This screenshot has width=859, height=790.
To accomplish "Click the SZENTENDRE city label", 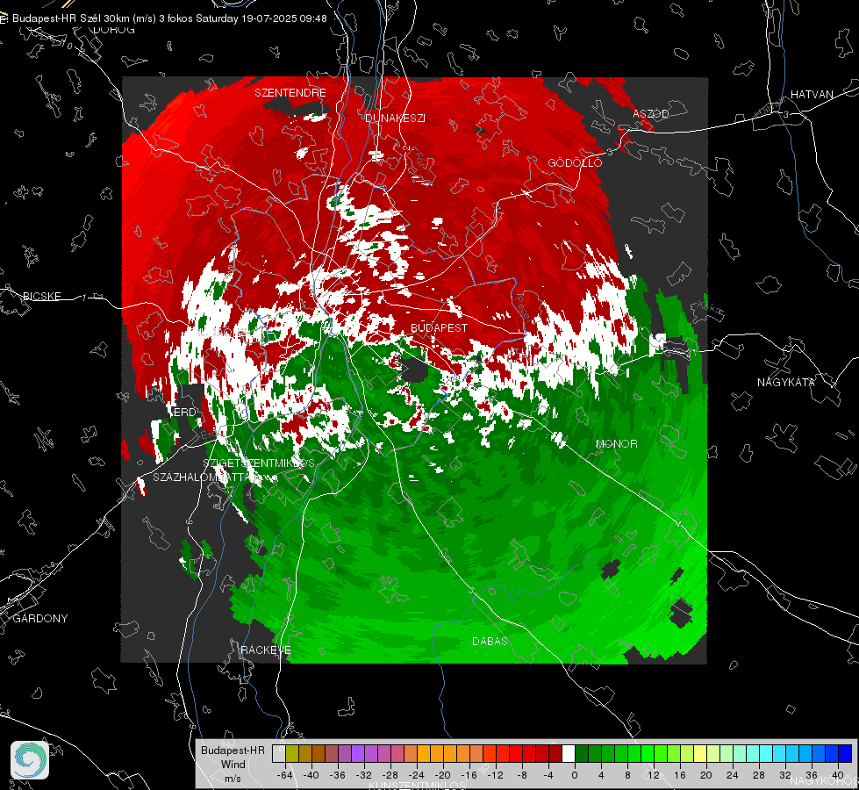I will tap(290, 93).
